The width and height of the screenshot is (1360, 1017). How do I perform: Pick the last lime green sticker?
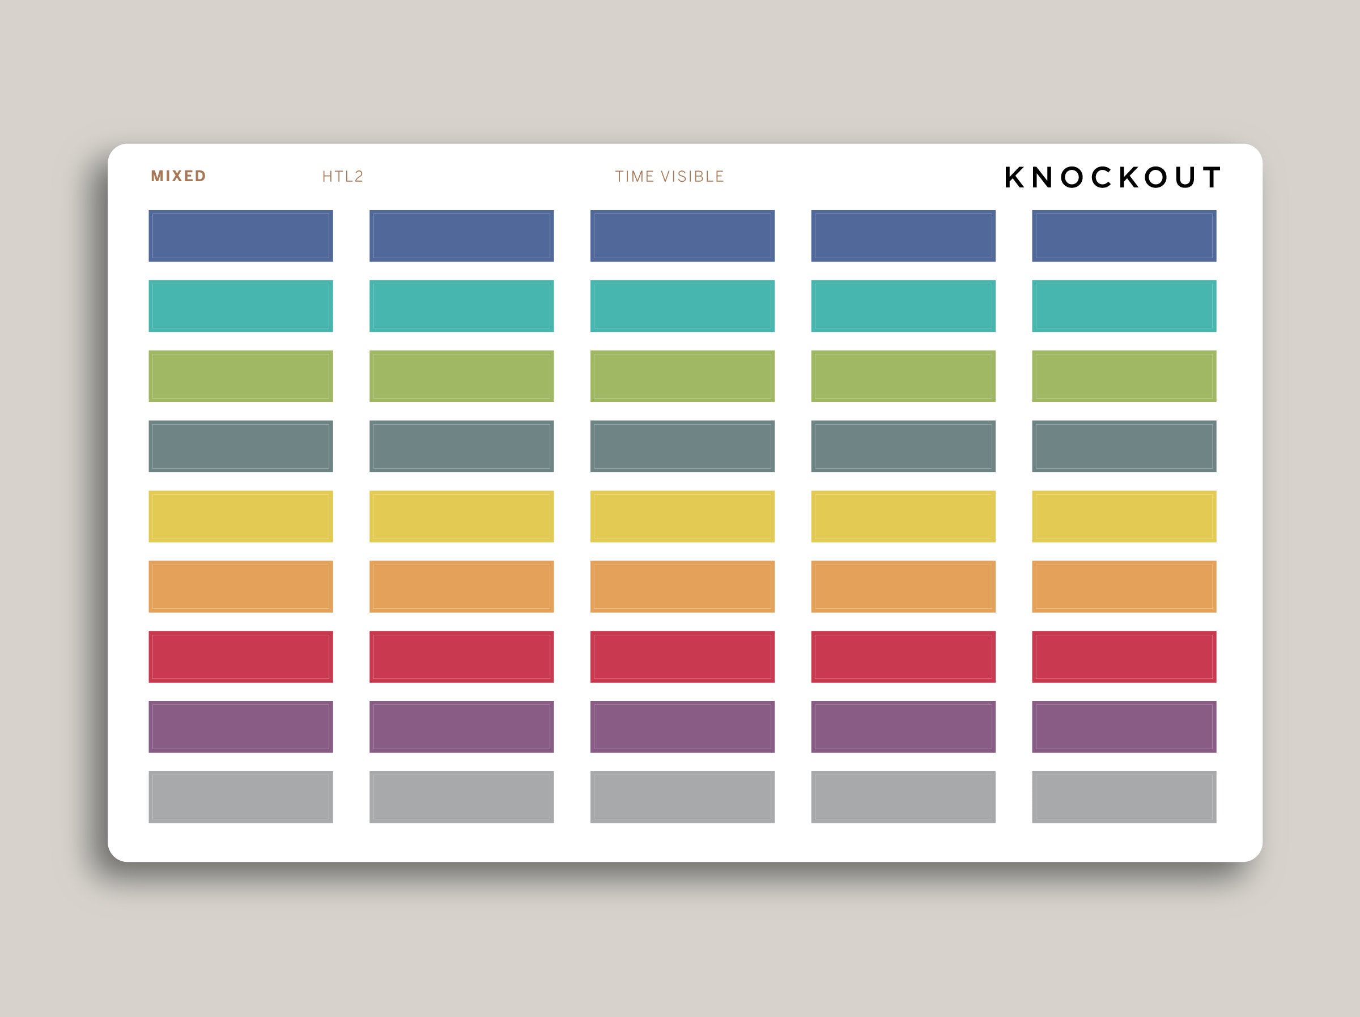click(1123, 376)
